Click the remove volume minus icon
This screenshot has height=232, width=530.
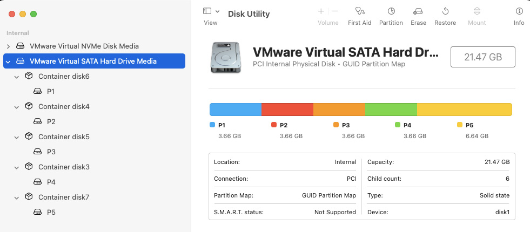[x=335, y=11]
